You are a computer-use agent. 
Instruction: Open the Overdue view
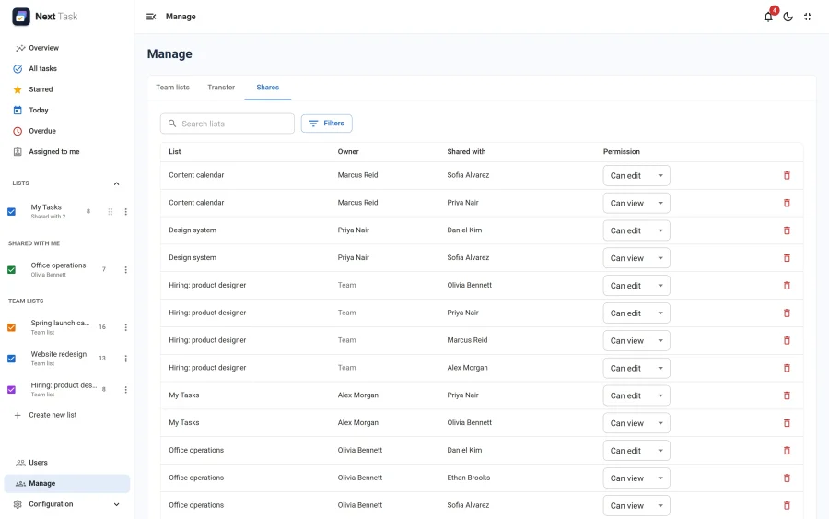(x=66, y=131)
